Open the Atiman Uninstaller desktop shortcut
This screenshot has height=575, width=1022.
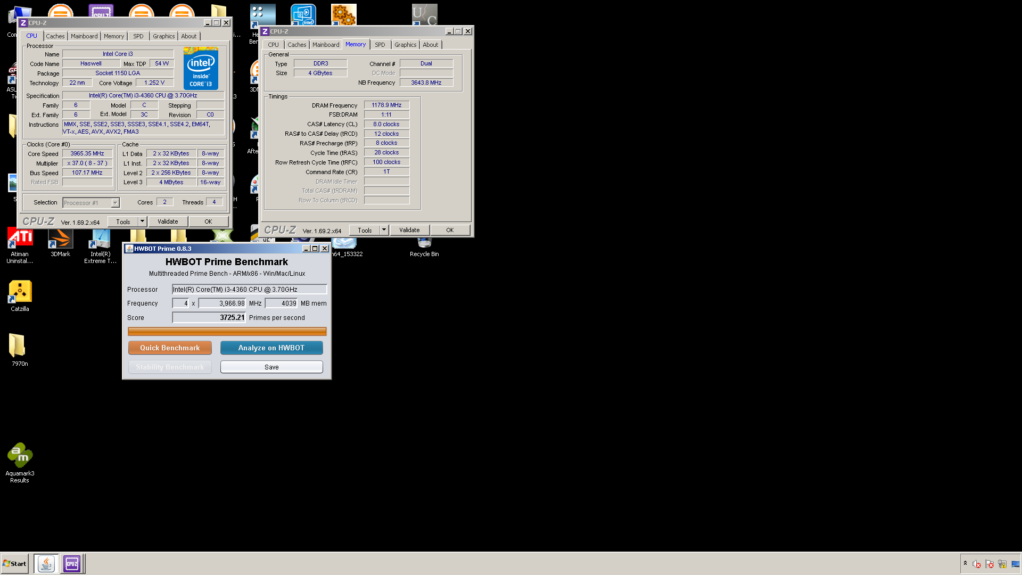[20, 245]
